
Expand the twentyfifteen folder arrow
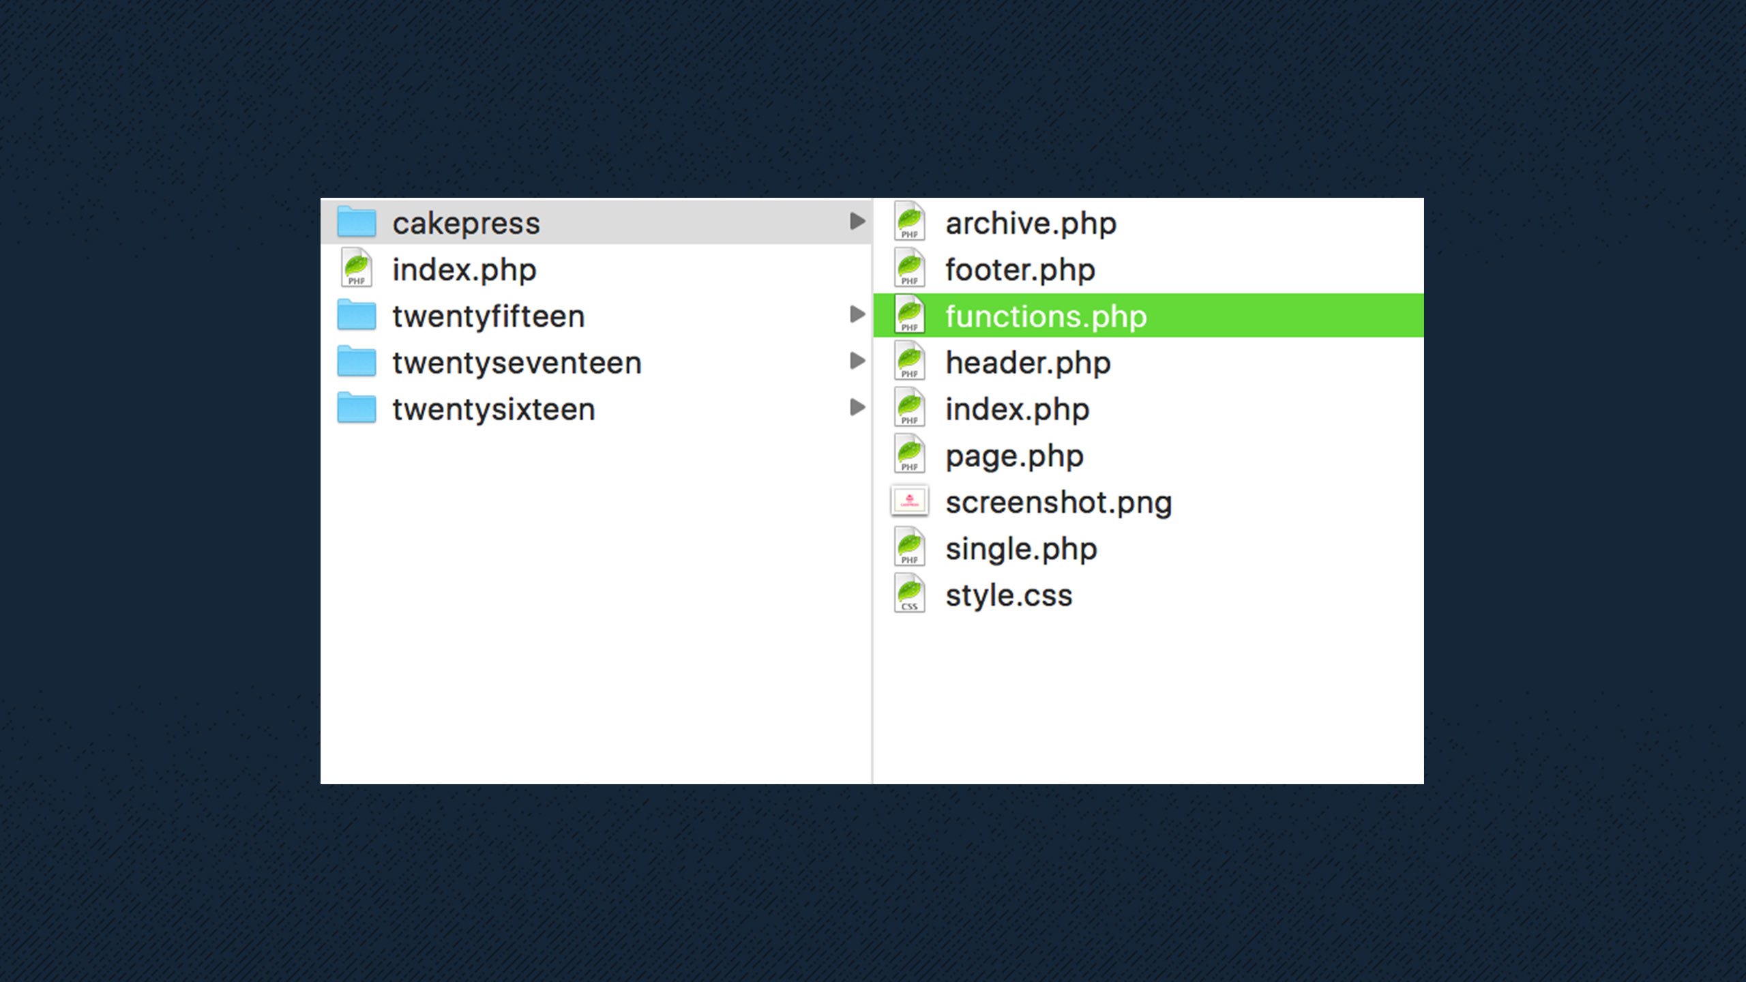coord(857,314)
